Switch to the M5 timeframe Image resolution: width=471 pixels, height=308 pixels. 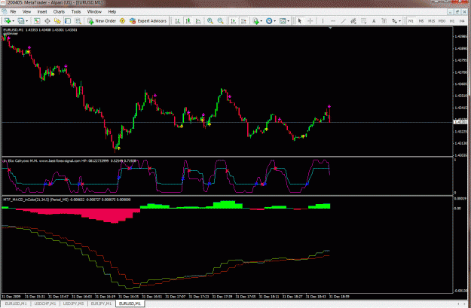click(x=421, y=21)
